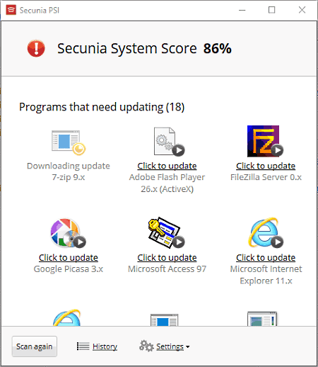The image size is (318, 367).
Task: Click the 7-zip 9.x program icon
Action: click(69, 142)
